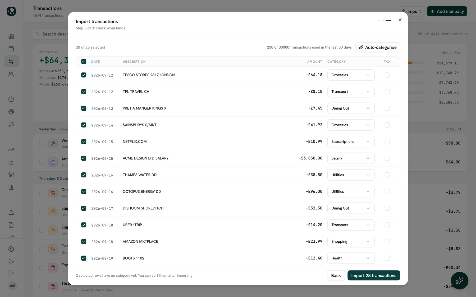Viewport: 476px width, 297px height.
Task: Deselect the UBER *TRIP row checkbox
Action: 84,225
